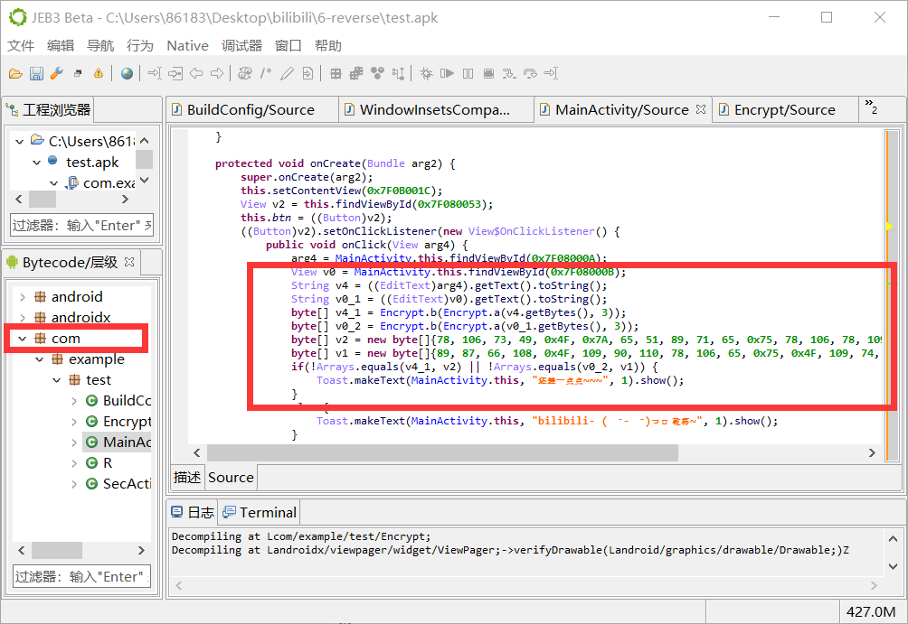Open the 编辑 menu

[61, 46]
